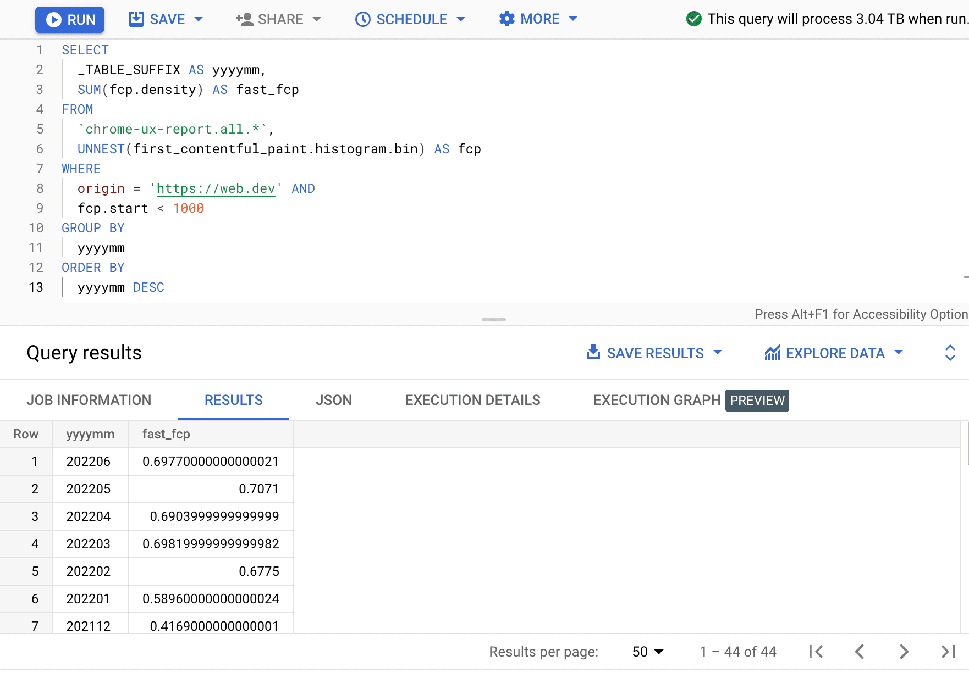
Task: Run the query
Action: coord(69,19)
